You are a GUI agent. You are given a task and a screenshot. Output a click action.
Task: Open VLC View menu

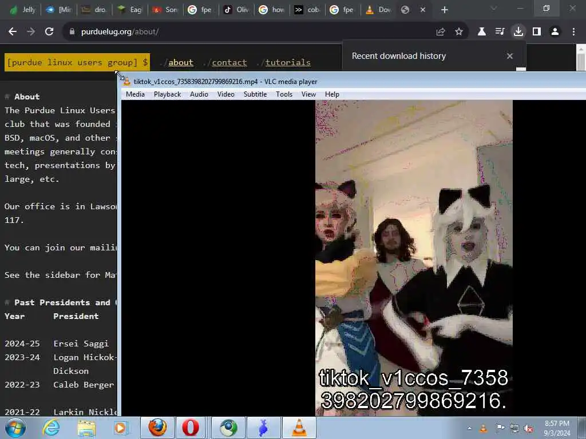click(308, 94)
